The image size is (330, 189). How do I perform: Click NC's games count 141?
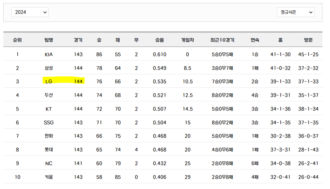tap(78, 163)
